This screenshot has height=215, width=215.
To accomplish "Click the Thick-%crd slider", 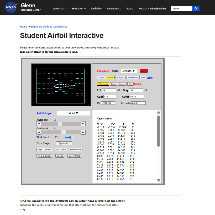I will tap(70, 137).
